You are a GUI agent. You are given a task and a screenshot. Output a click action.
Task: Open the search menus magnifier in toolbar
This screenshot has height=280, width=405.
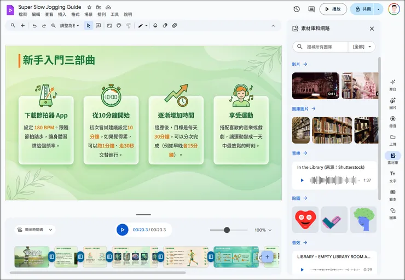pos(13,26)
